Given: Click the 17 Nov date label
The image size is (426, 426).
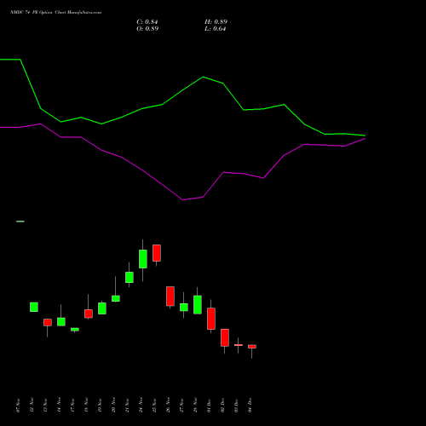Looking at the screenshot, I should (73, 406).
